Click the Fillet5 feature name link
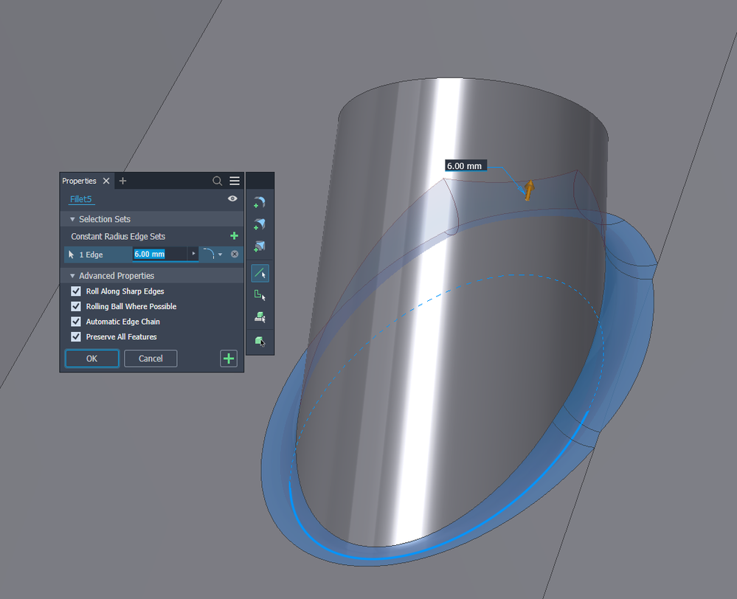Image resolution: width=737 pixels, height=599 pixels. tap(81, 199)
